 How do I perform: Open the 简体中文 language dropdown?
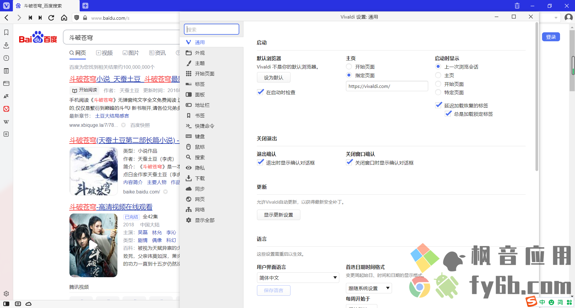[298, 278]
